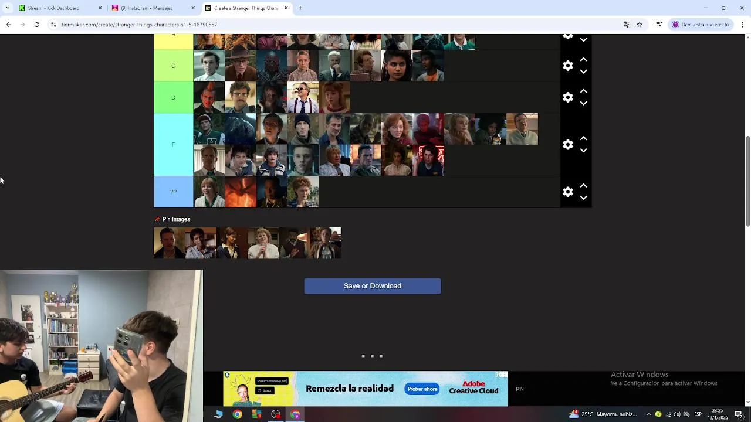This screenshot has height=422, width=751.
Task: Move the ?? tier row down
Action: tap(583, 198)
